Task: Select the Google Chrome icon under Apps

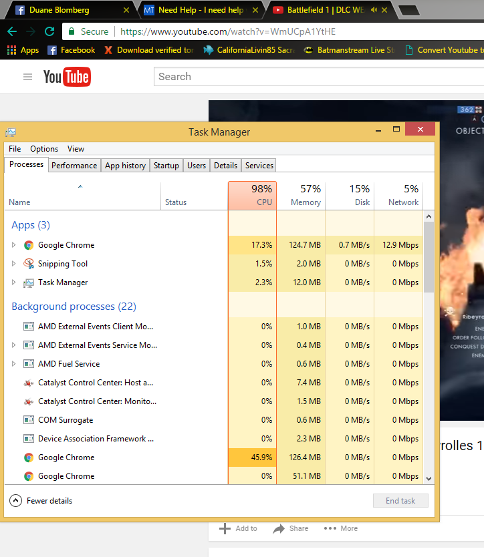Action: (29, 245)
